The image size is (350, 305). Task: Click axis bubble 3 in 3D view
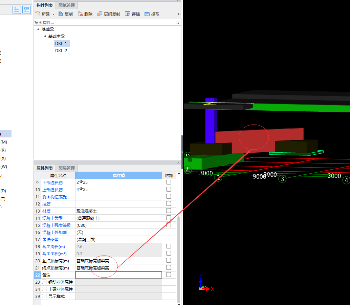tap(282, 179)
